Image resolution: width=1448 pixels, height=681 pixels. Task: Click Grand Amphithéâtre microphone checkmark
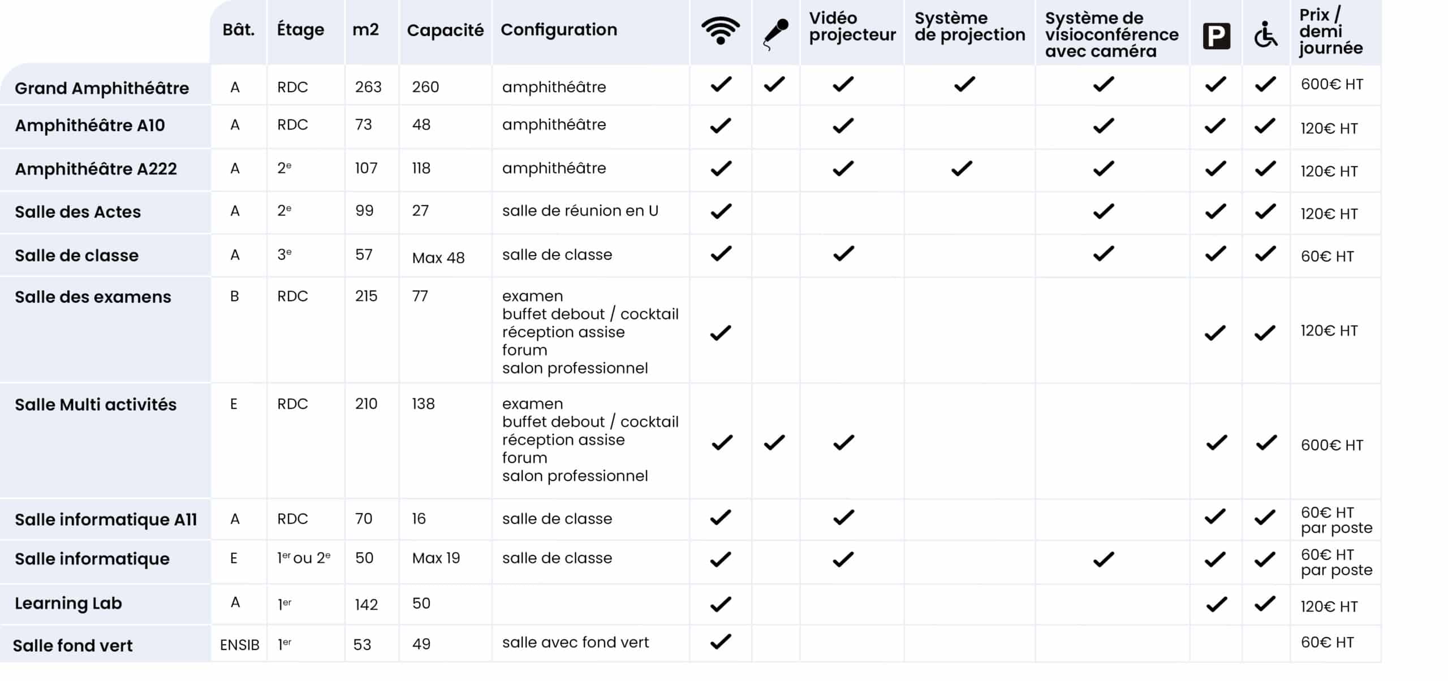pyautogui.click(x=774, y=84)
